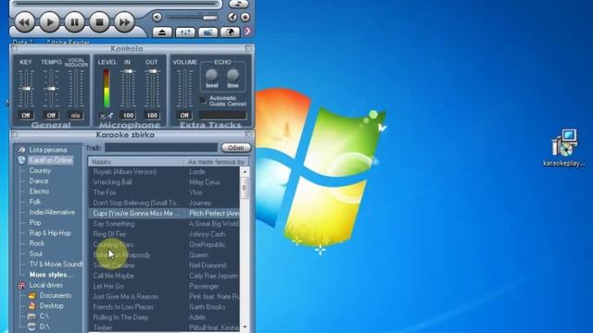The width and height of the screenshot is (593, 333).
Task: Expand the Local drives node
Action: (46, 285)
